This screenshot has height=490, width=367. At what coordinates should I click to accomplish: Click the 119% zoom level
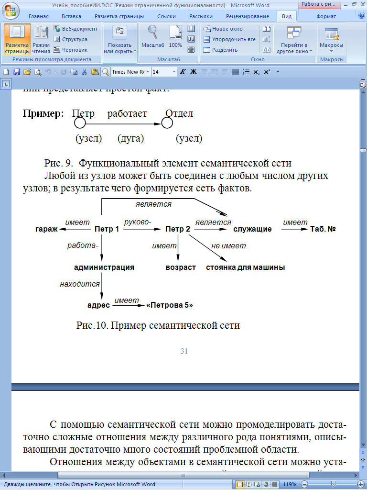point(290,485)
